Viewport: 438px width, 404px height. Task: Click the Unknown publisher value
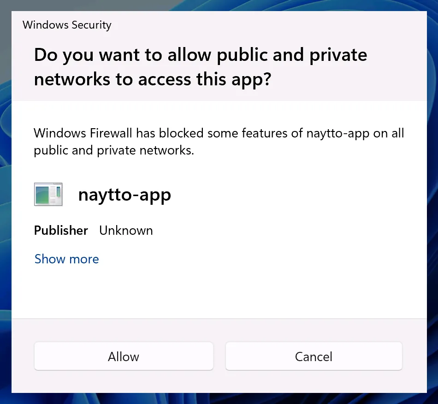click(126, 231)
